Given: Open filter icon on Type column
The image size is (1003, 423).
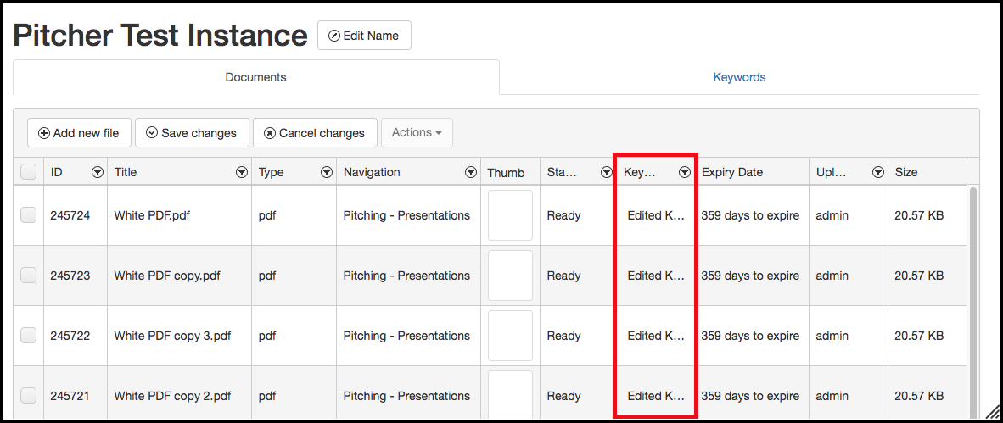Looking at the screenshot, I should click(x=327, y=172).
